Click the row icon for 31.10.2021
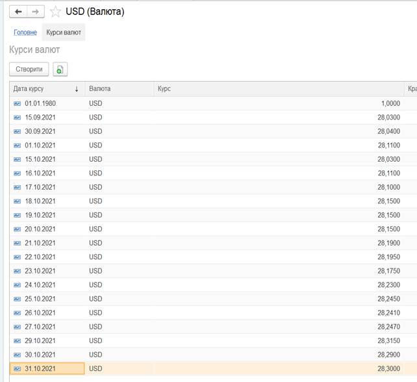Viewport: 417px width, 382px height. [x=18, y=368]
